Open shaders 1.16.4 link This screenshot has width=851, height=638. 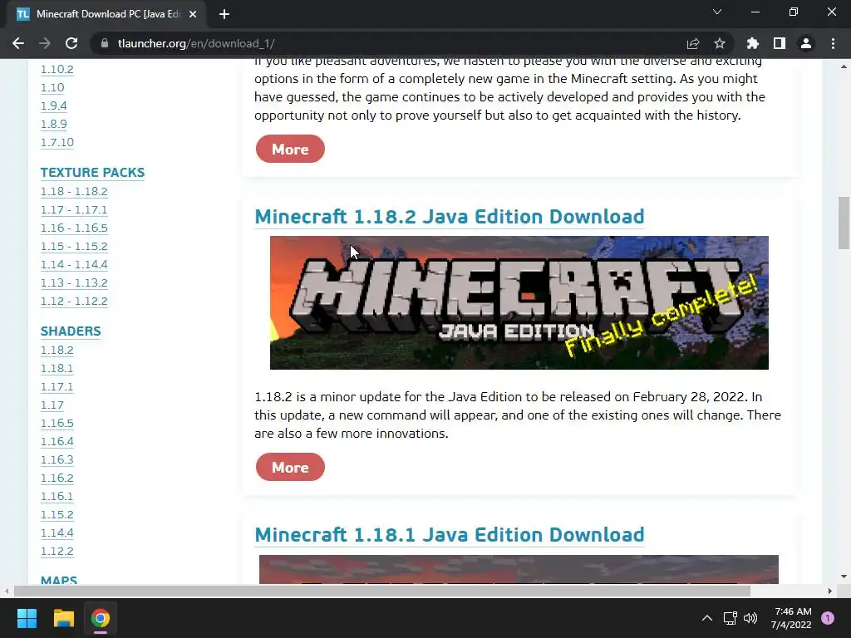[57, 442]
